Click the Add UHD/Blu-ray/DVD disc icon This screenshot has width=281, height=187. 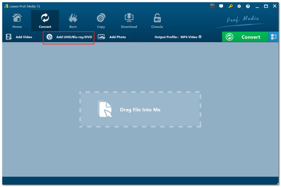[50, 37]
